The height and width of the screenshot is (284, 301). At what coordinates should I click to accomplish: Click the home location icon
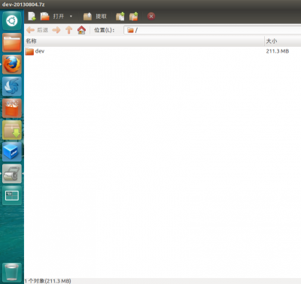click(x=81, y=30)
